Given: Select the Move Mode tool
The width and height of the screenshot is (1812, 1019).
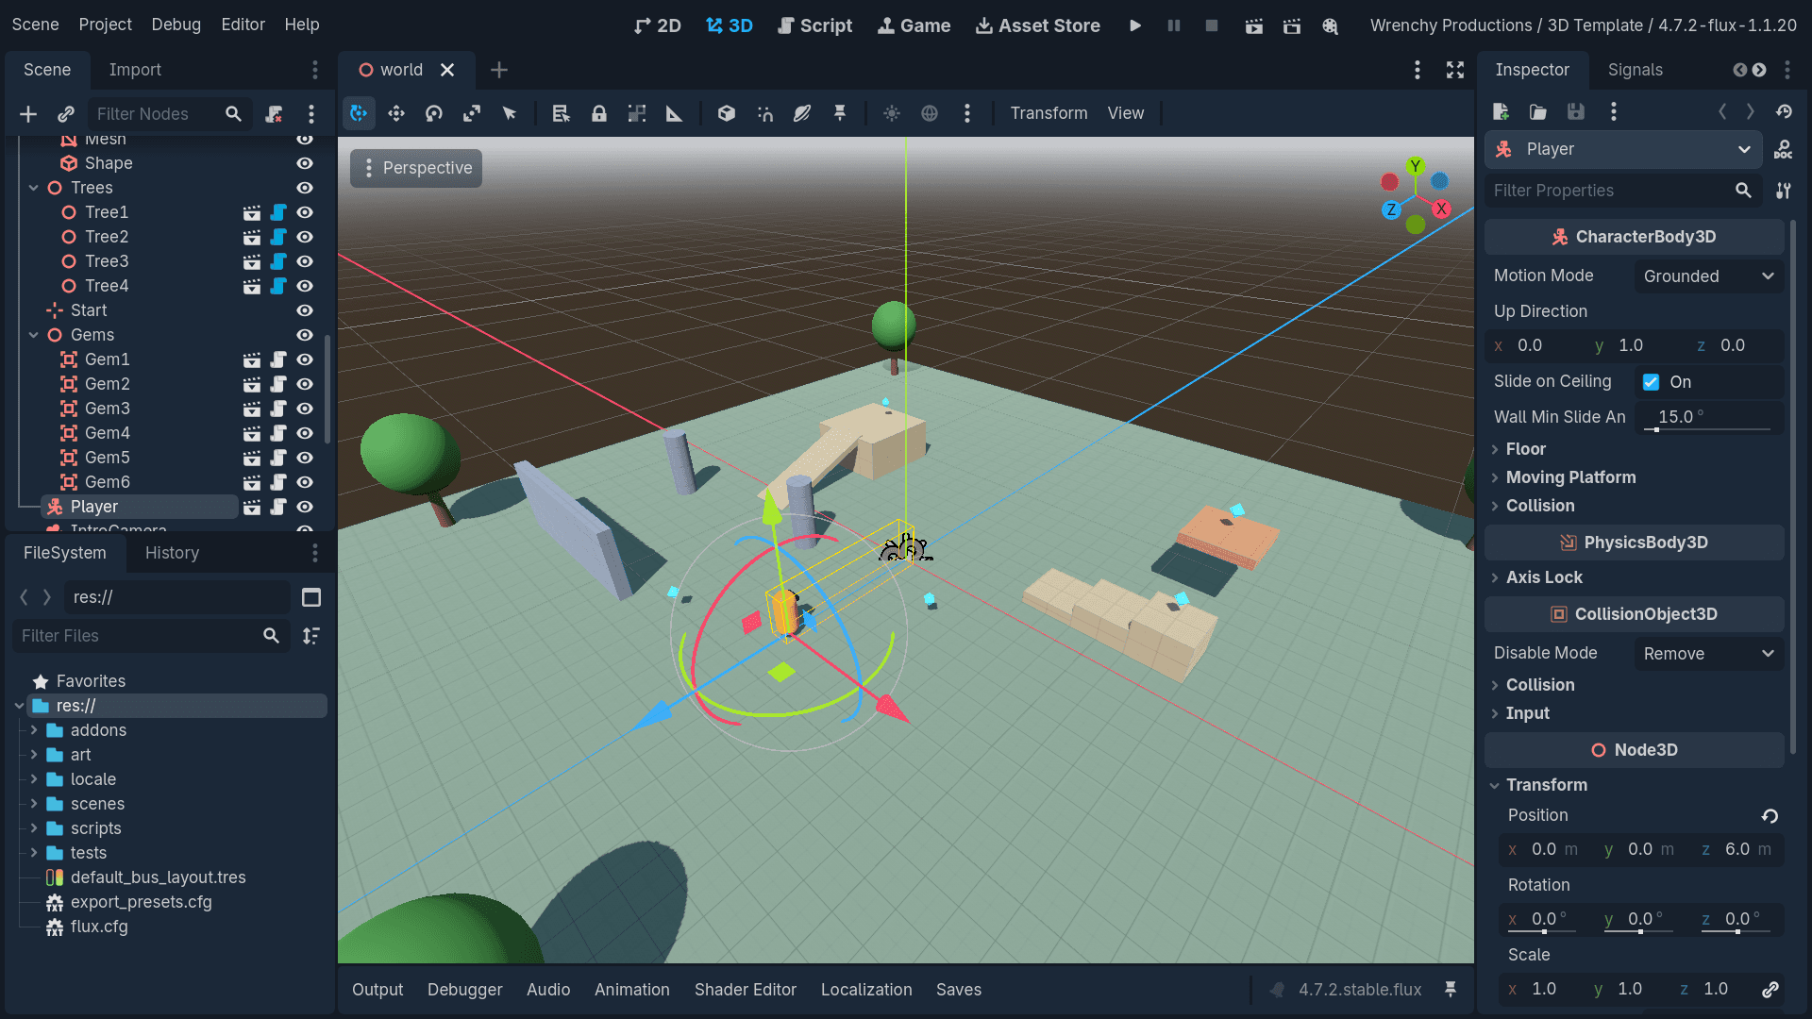Looking at the screenshot, I should [396, 113].
